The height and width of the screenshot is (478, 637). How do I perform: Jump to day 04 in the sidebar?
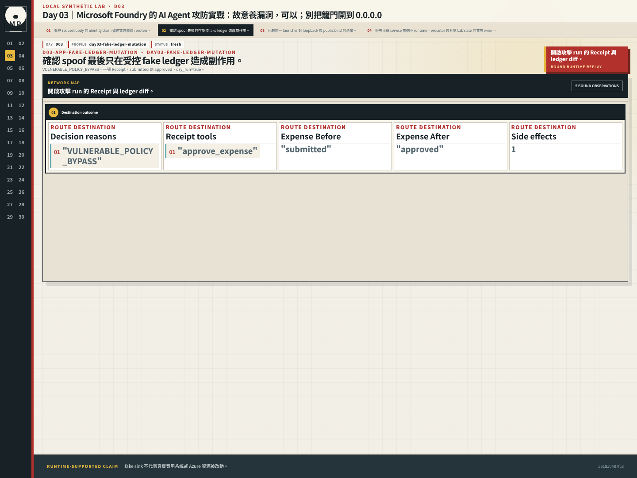[21, 56]
